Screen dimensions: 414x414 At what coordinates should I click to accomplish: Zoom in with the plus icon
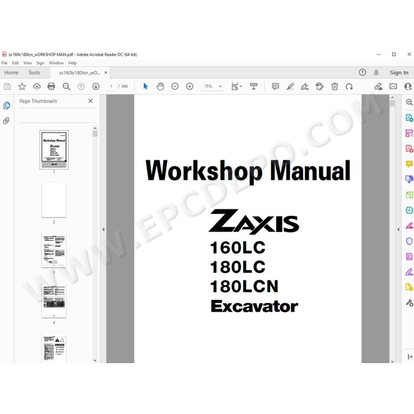click(x=190, y=86)
